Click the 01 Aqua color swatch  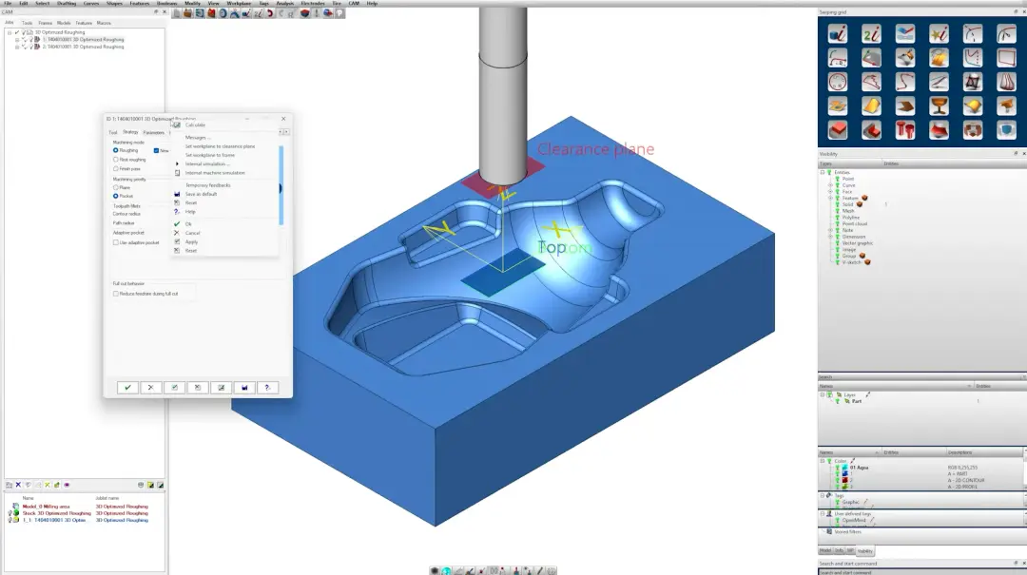[845, 467]
